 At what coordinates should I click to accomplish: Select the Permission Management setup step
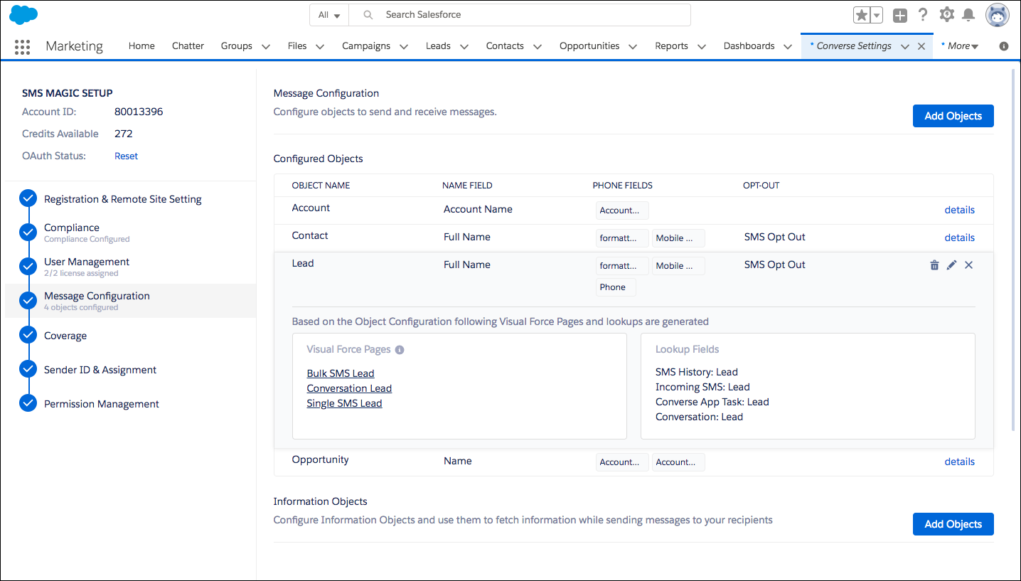click(x=102, y=404)
